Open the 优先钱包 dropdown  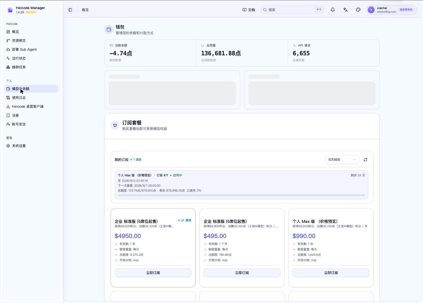pyautogui.click(x=342, y=160)
